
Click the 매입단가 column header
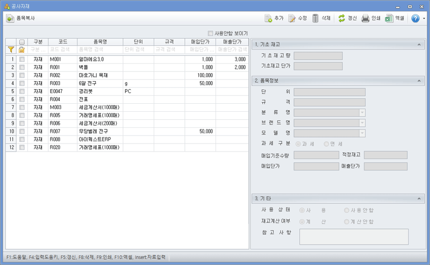pos(200,41)
